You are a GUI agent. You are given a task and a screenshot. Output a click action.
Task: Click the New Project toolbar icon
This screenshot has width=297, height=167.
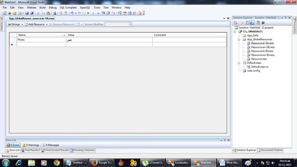[x=5, y=13]
